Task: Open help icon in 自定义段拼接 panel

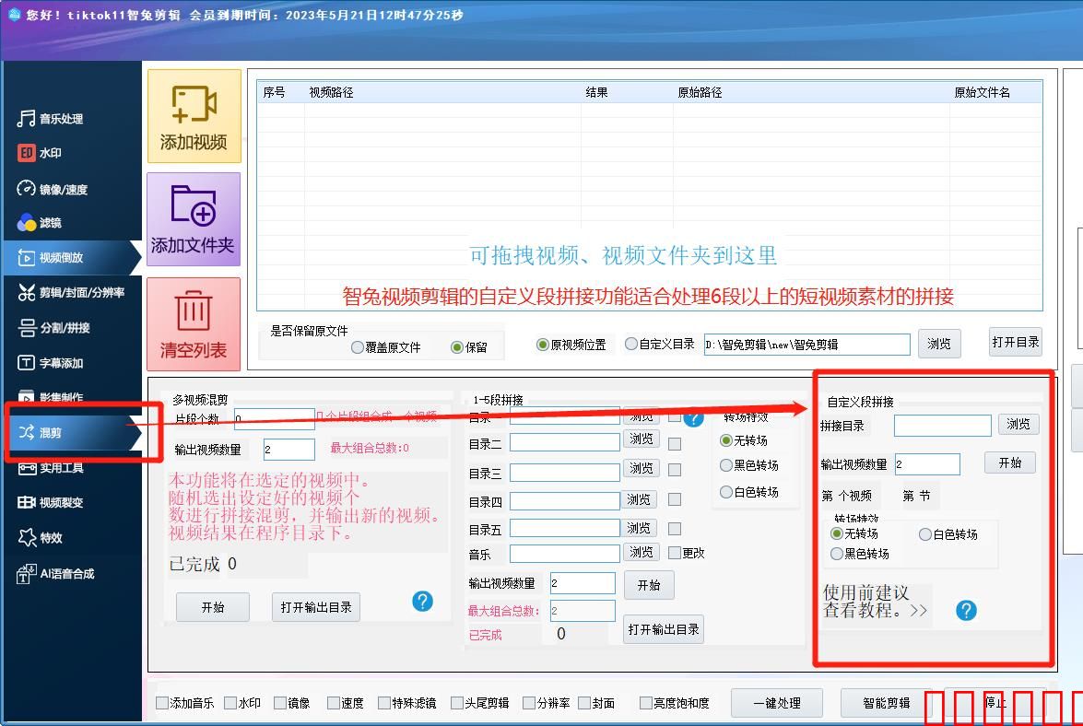Action: click(966, 610)
